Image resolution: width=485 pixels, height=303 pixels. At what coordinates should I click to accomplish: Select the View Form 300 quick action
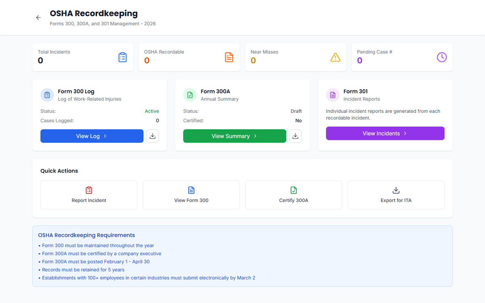click(x=191, y=195)
